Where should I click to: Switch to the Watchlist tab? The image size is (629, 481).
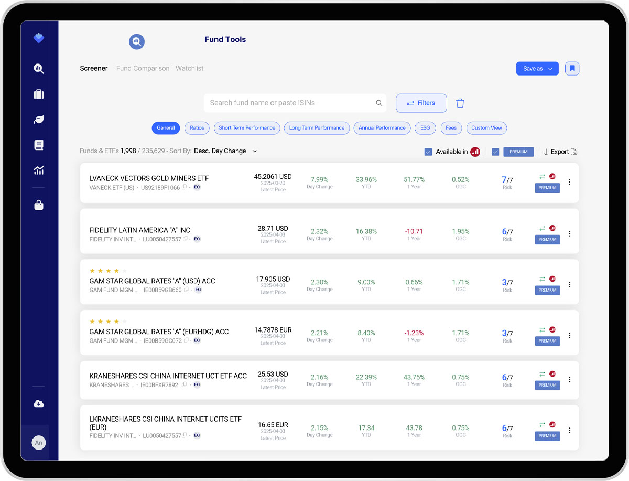[x=189, y=69]
